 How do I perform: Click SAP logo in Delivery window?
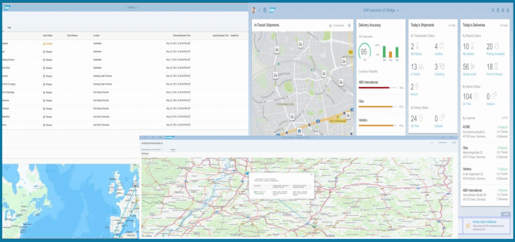click(x=7, y=8)
